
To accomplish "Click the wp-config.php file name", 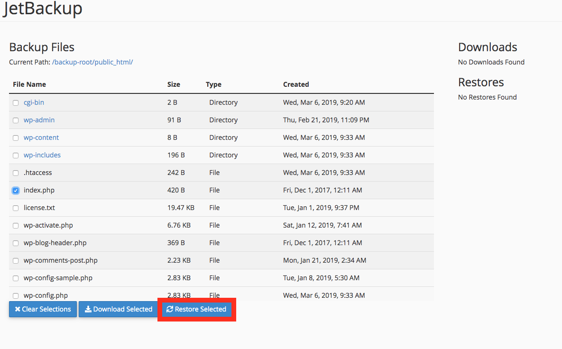I will coord(46,295).
